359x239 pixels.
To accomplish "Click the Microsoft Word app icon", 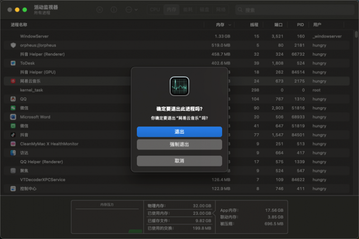I will tap(13, 117).
